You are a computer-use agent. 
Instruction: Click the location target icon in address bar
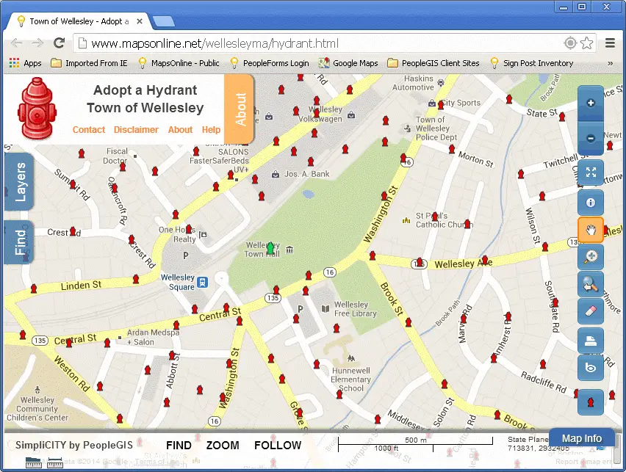coord(570,43)
